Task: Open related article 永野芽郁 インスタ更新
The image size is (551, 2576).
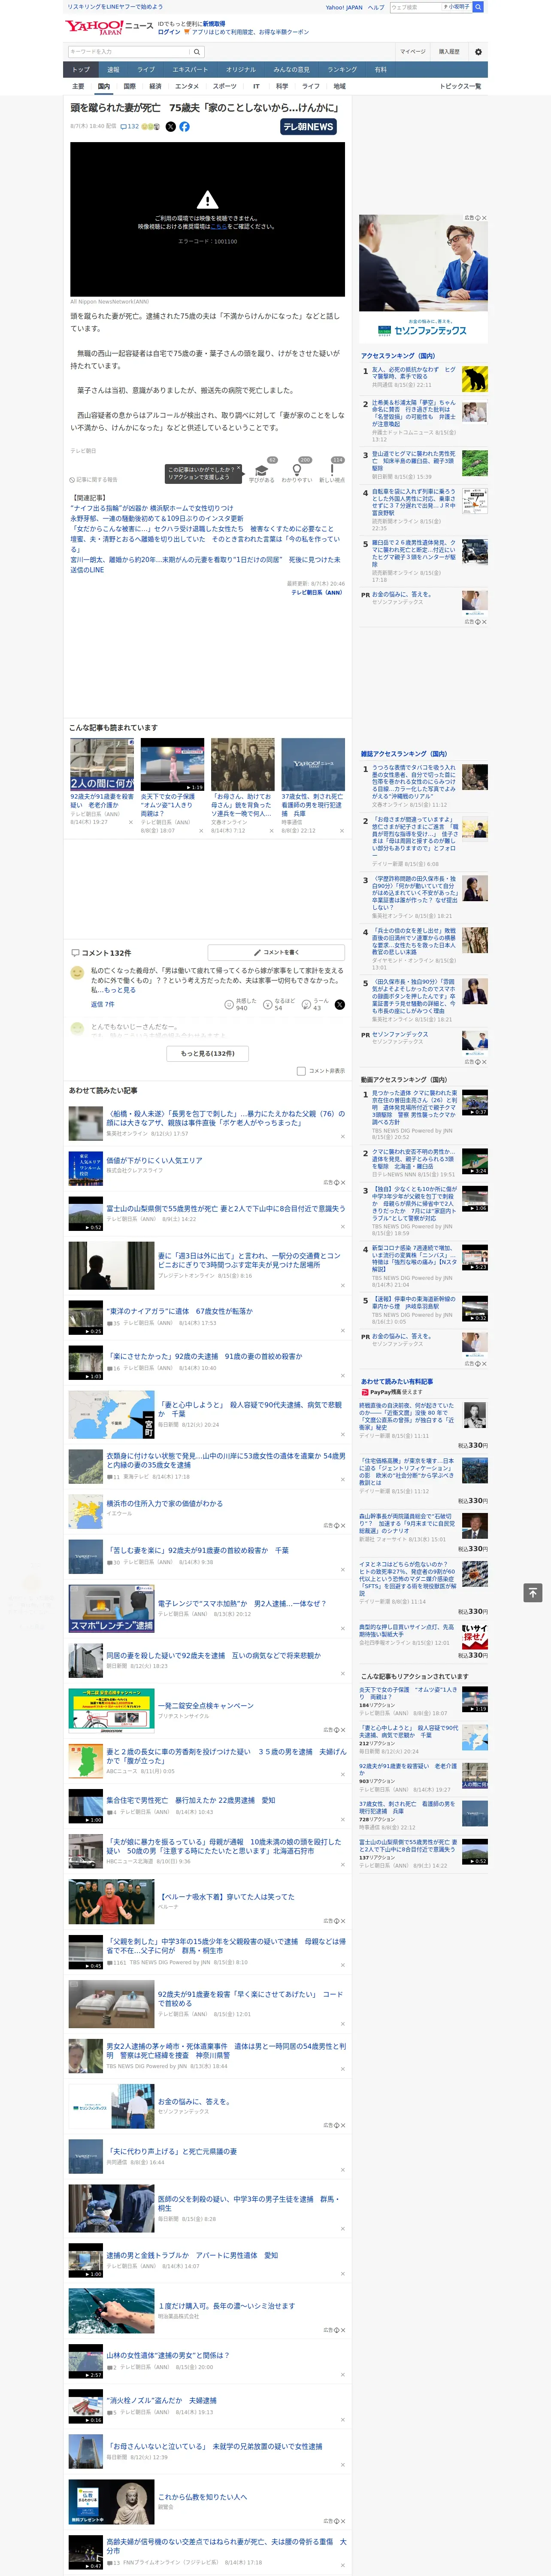Action: (156, 519)
